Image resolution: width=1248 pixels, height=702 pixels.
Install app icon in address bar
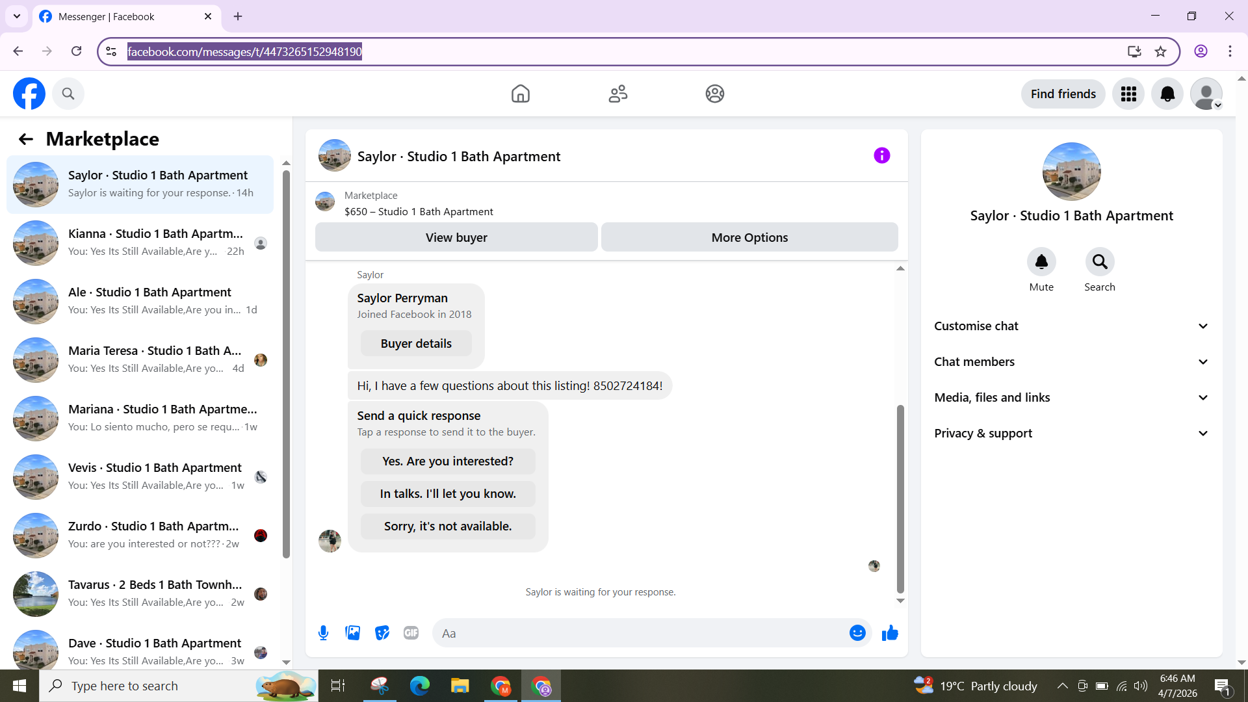[1134, 51]
